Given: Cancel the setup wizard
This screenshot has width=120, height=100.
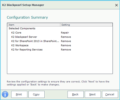Looking at the screenshot, I should [110, 94].
